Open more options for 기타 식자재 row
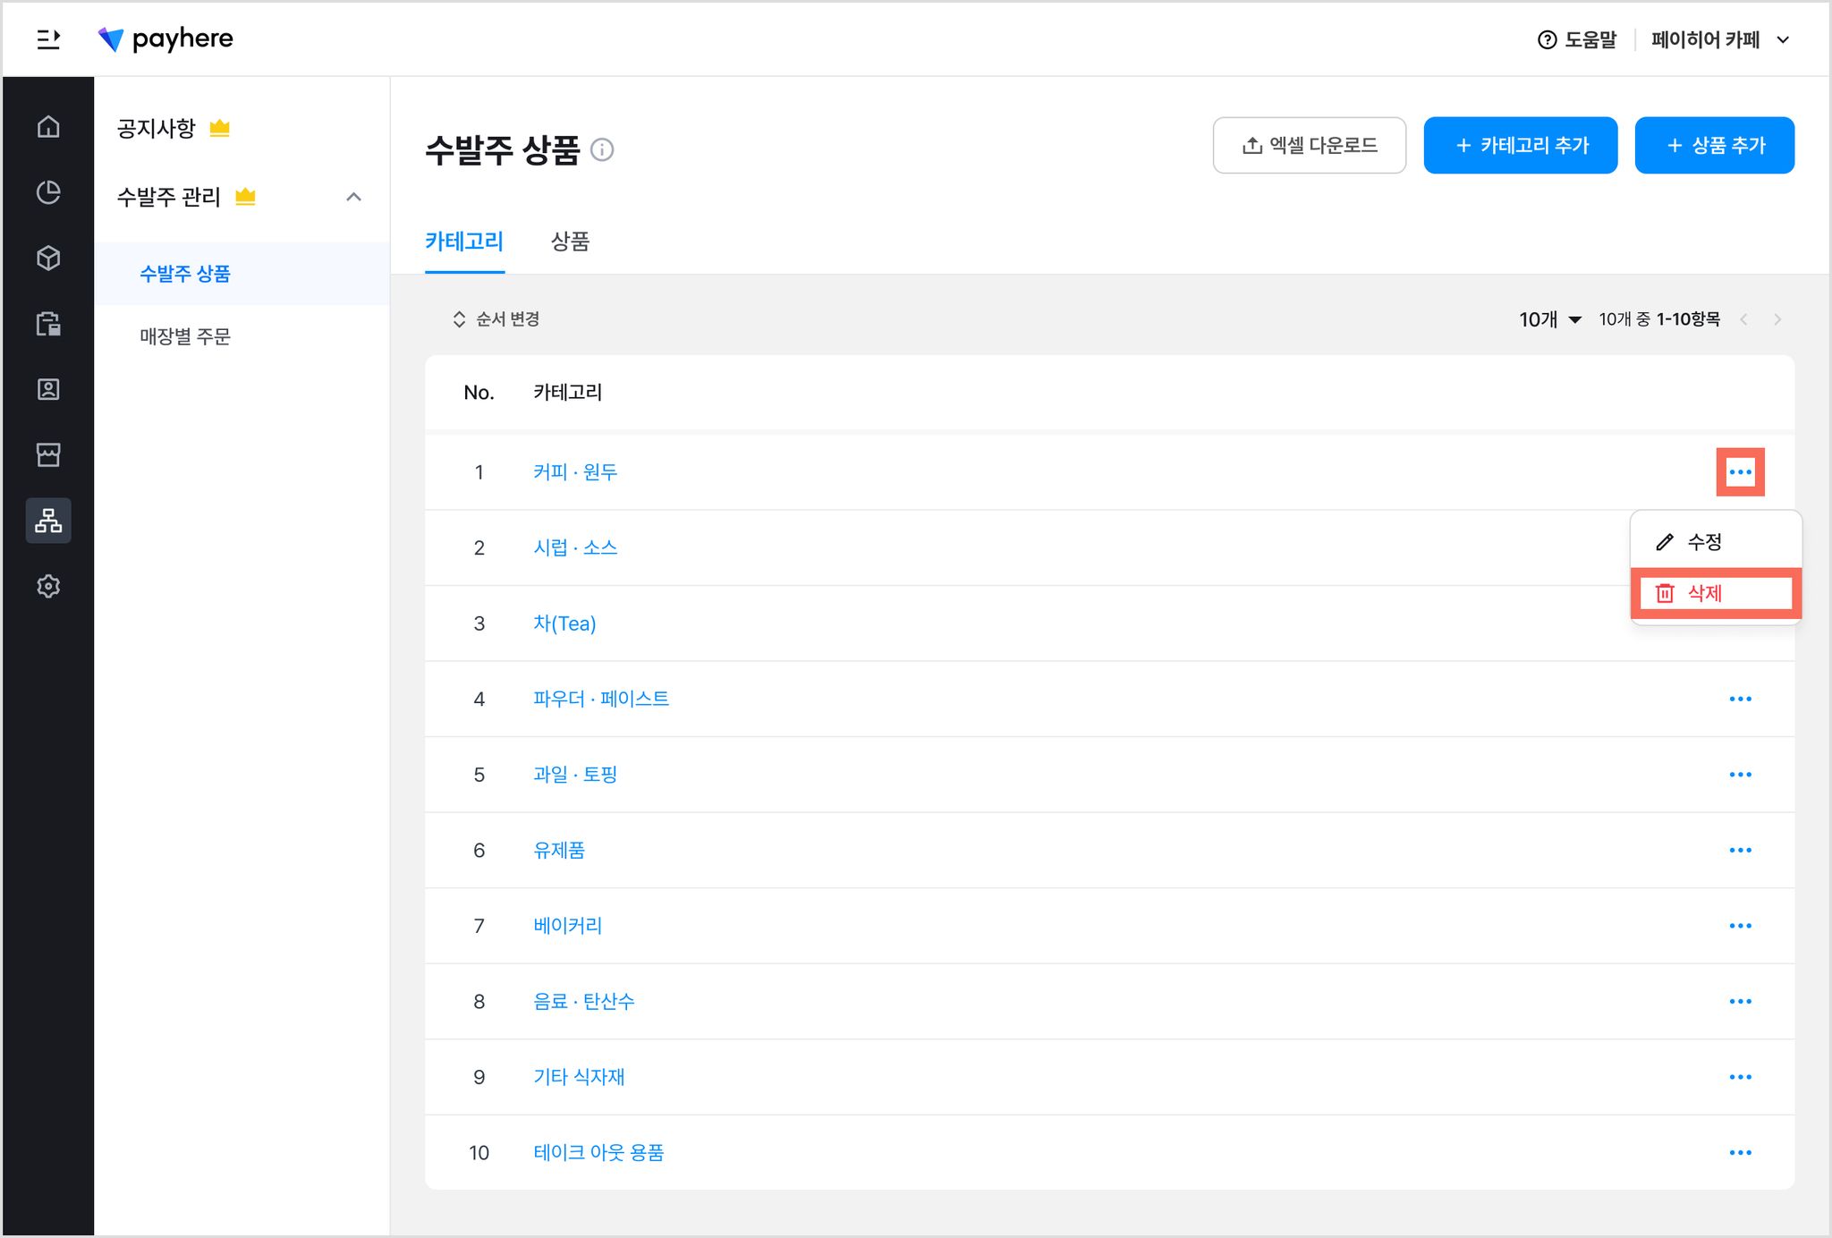Screen dimensions: 1832x1238 tap(1740, 1077)
